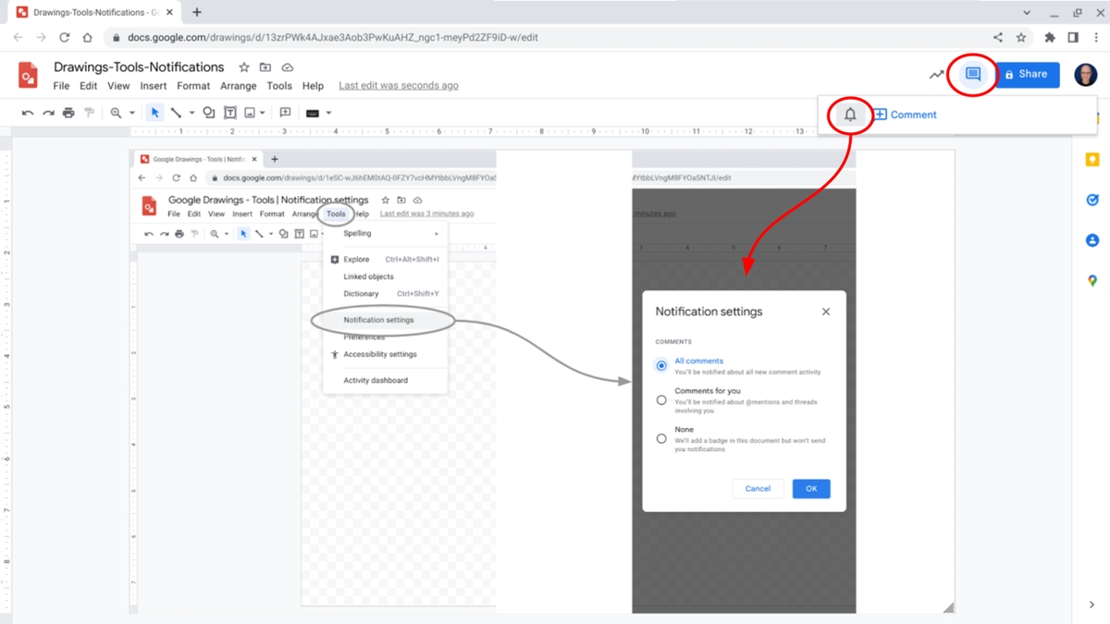Insert a Text box

click(230, 112)
